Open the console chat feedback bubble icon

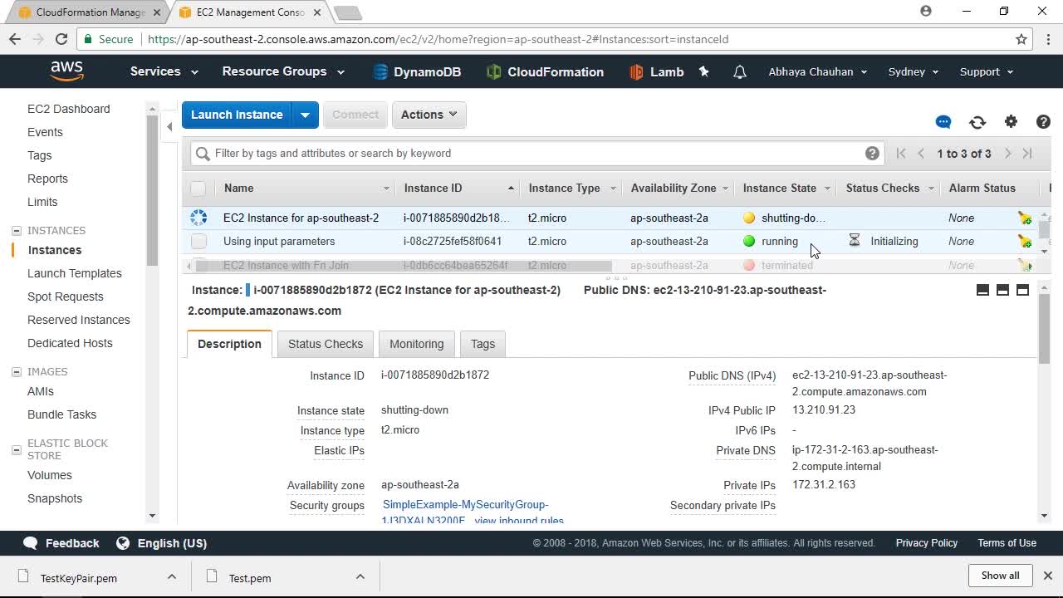[x=943, y=122]
